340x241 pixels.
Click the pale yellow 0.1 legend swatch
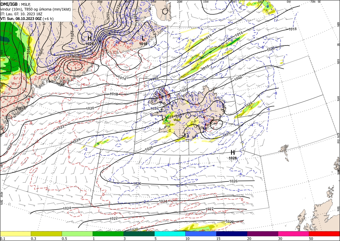click(15, 234)
